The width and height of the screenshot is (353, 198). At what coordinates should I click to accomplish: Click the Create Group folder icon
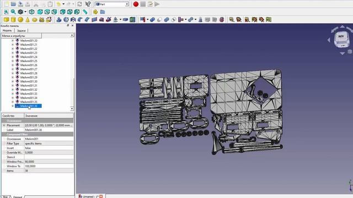tap(103, 12)
